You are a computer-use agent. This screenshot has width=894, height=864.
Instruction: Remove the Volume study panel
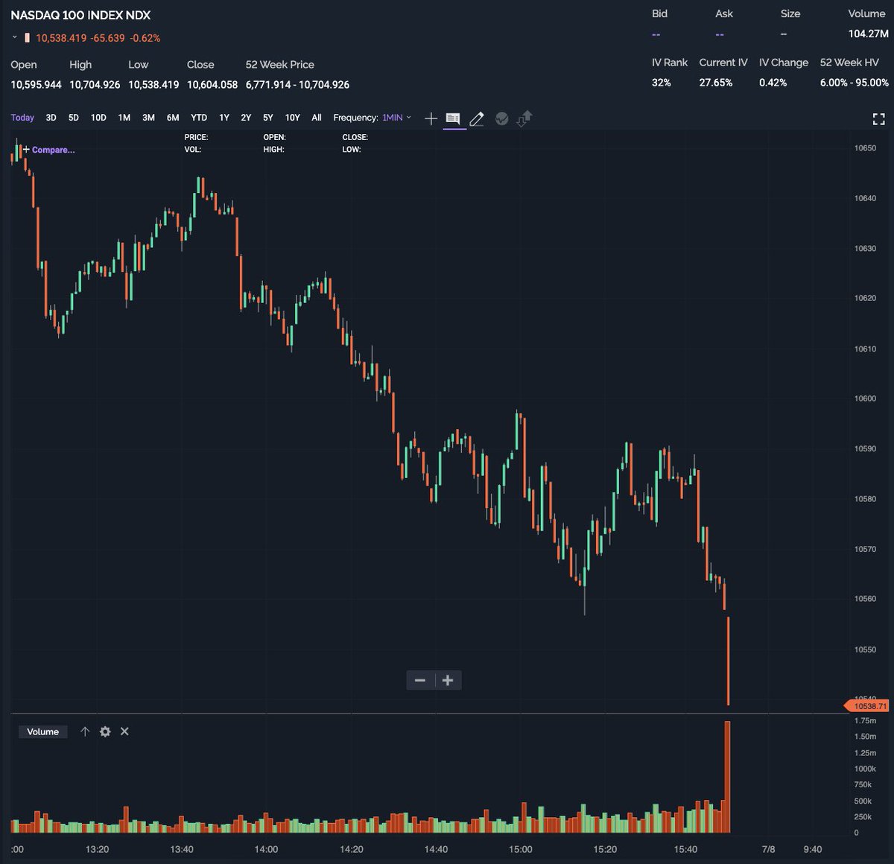[124, 731]
